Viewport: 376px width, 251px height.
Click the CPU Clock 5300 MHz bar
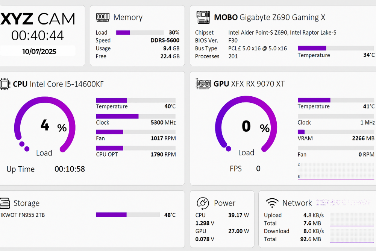click(136, 116)
